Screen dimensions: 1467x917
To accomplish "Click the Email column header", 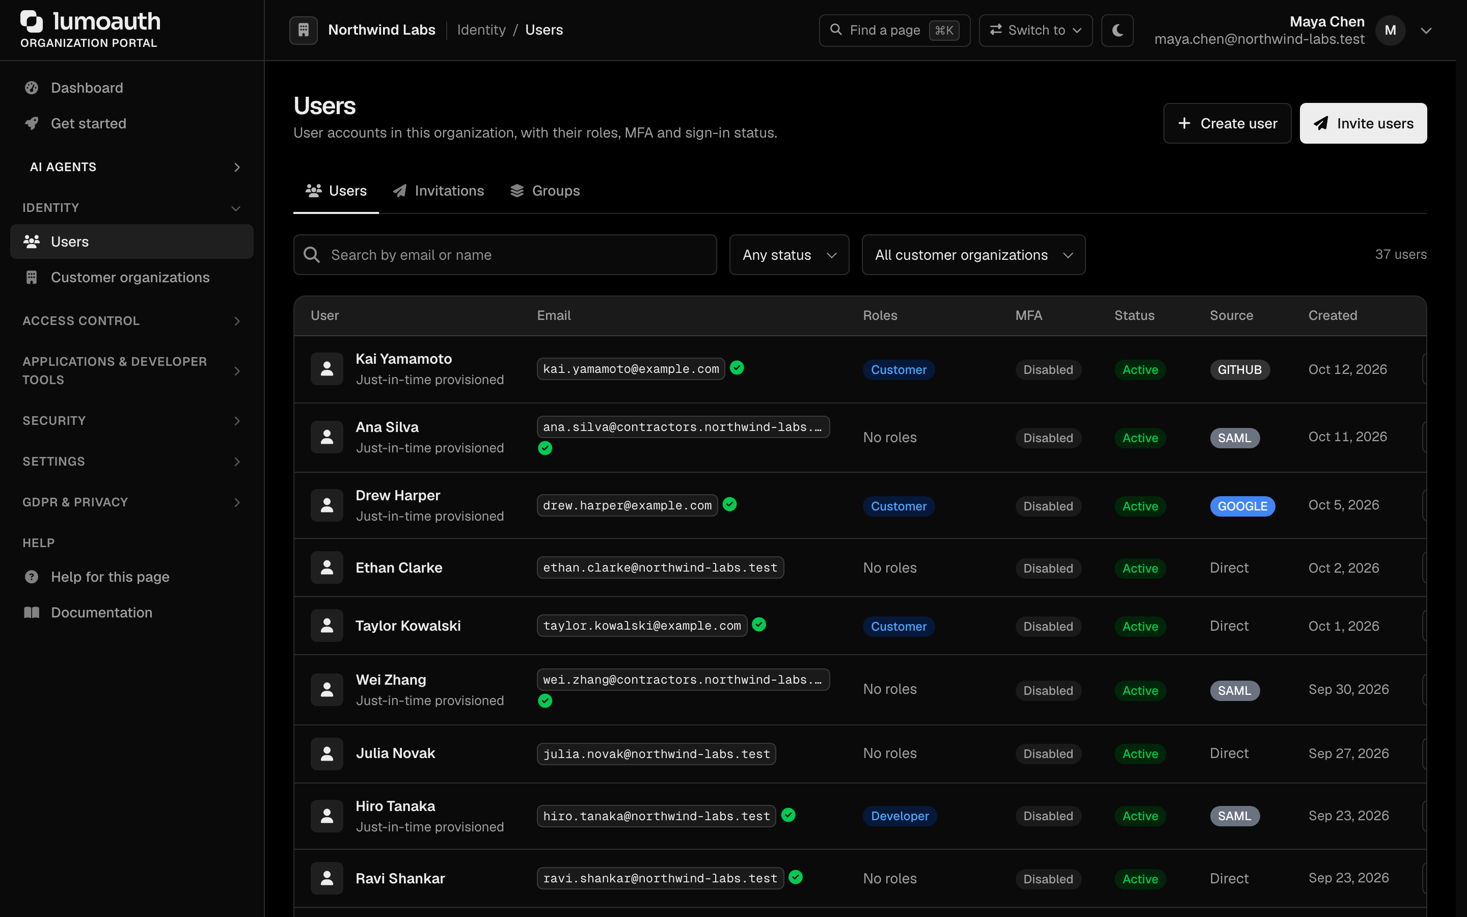I will 554,315.
